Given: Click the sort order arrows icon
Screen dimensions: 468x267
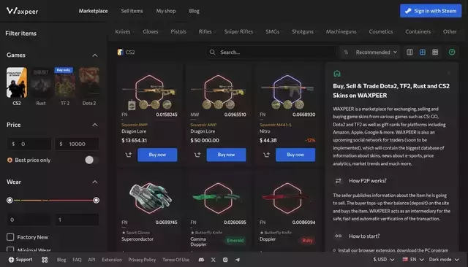Looking at the screenshot, I should click(x=346, y=53).
